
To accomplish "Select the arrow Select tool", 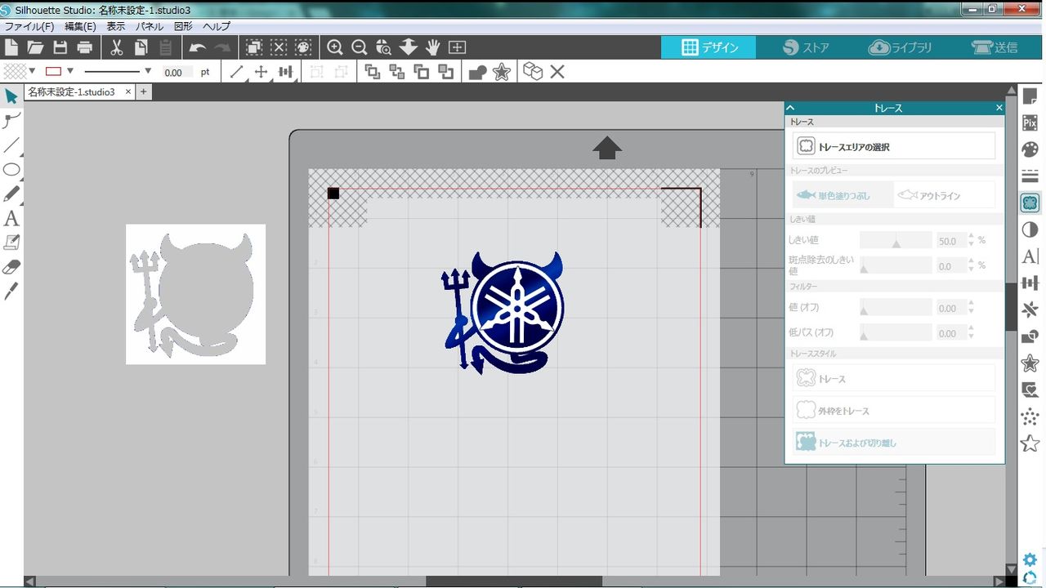I will 11,96.
